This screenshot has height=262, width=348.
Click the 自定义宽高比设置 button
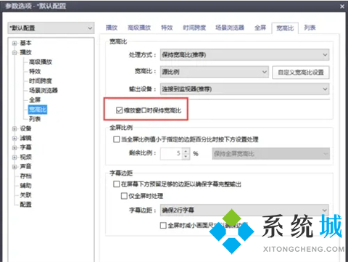301,73
